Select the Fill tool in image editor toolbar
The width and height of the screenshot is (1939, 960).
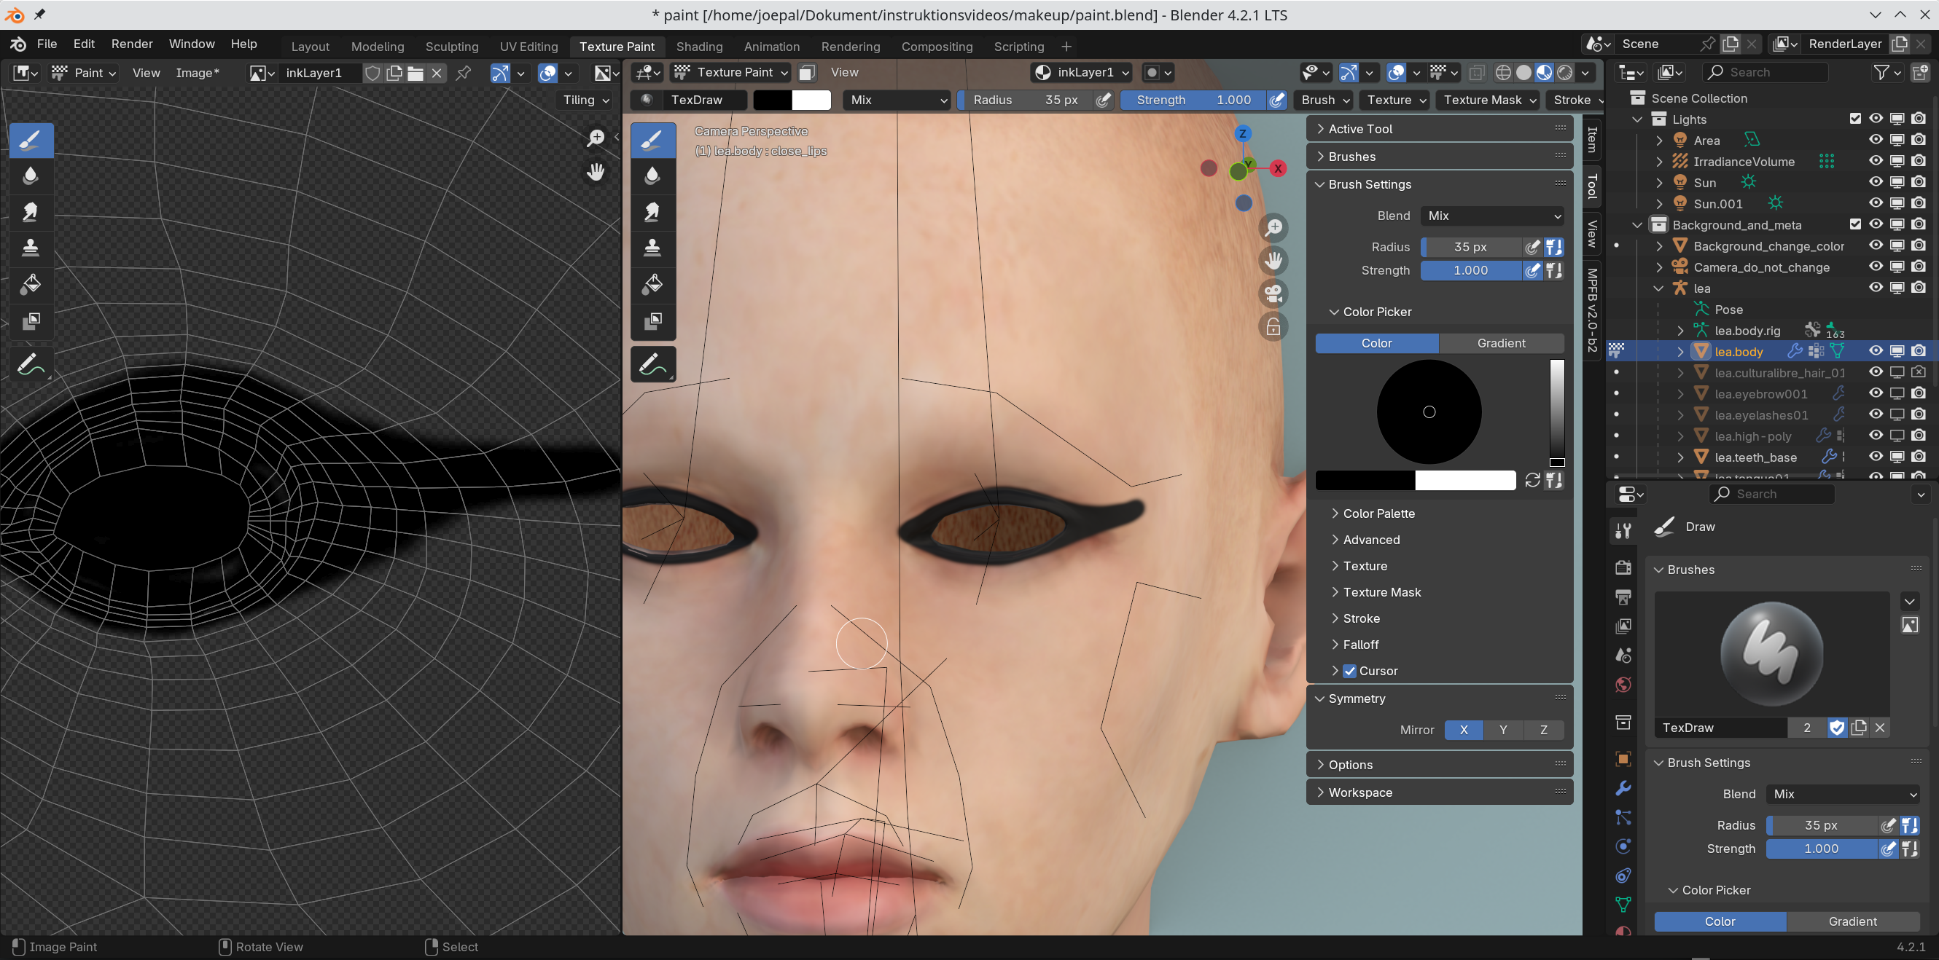point(30,284)
